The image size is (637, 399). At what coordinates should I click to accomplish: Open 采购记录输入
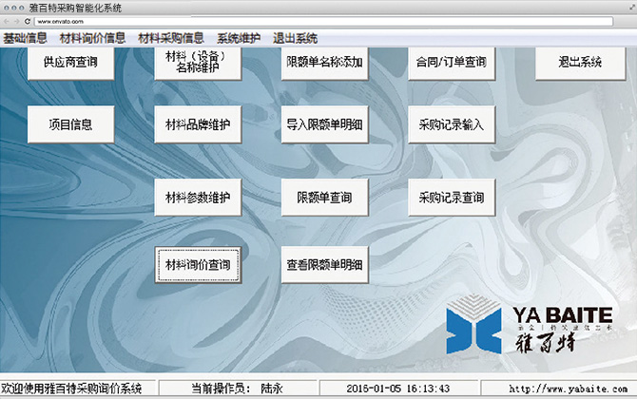pyautogui.click(x=451, y=123)
